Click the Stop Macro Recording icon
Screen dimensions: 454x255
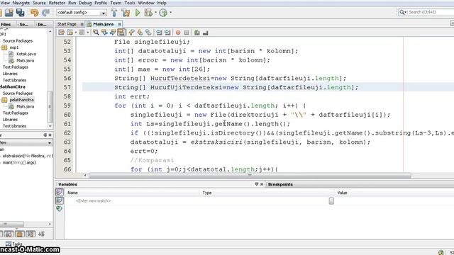coord(187,33)
